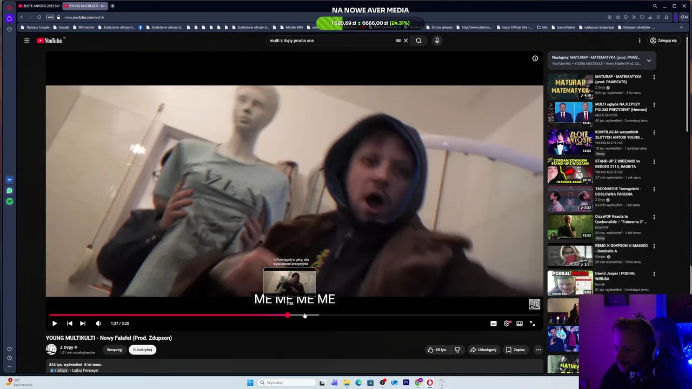Dislike the video with thumbs down

[457, 350]
